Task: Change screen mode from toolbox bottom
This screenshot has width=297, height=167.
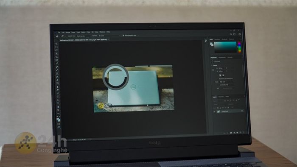Action: pos(59,128)
